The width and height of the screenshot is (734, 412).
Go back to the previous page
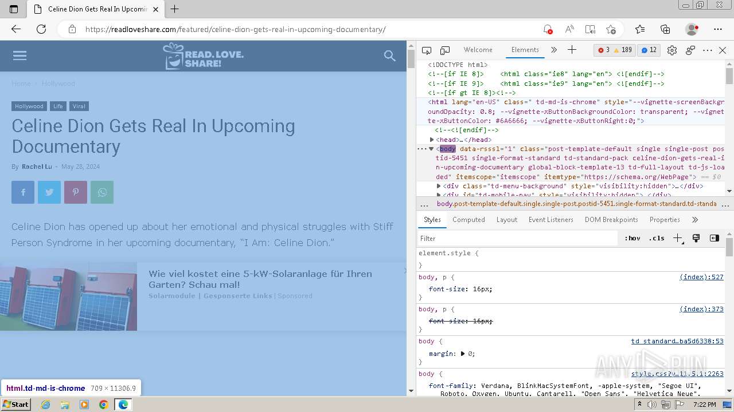[x=16, y=29]
